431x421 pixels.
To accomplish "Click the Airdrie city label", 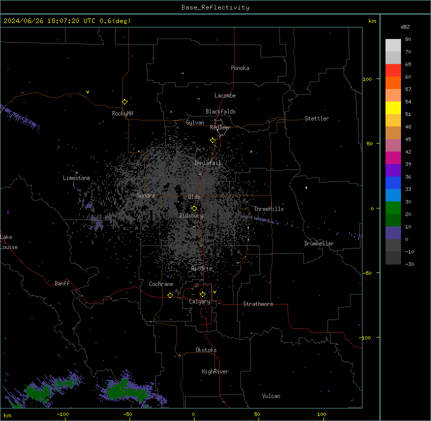I will coord(202,268).
